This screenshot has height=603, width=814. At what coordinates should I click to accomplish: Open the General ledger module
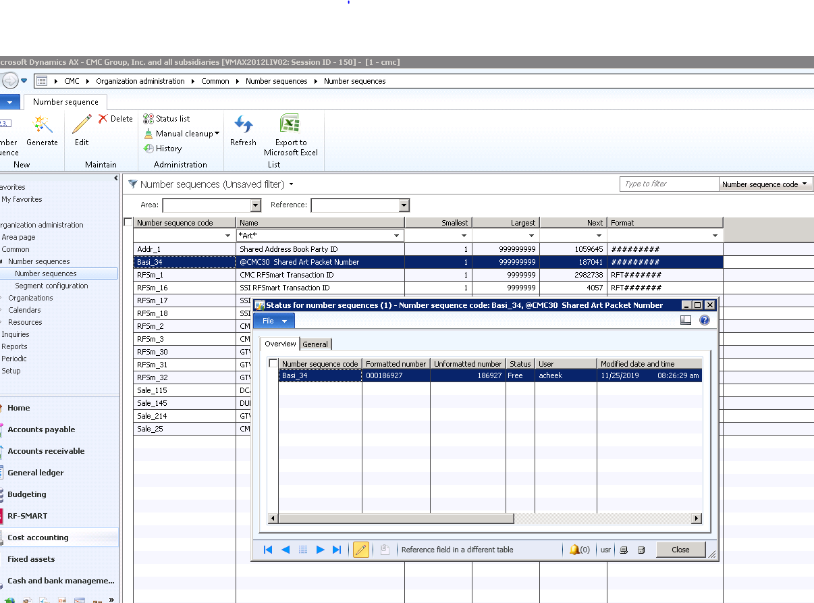(x=35, y=473)
